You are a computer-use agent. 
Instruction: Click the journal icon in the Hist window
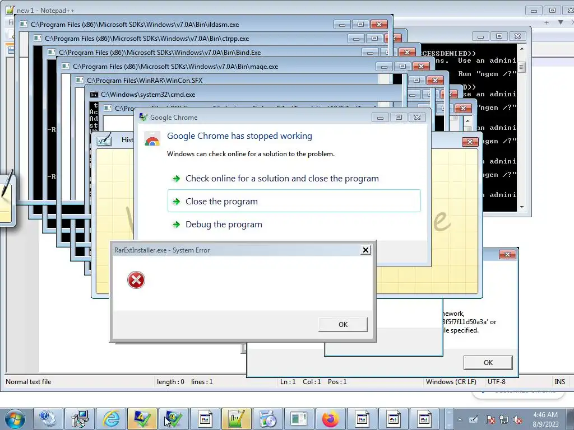[104, 139]
